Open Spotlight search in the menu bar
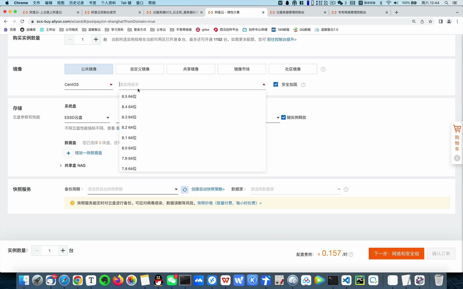463x289 pixels. click(x=446, y=3)
